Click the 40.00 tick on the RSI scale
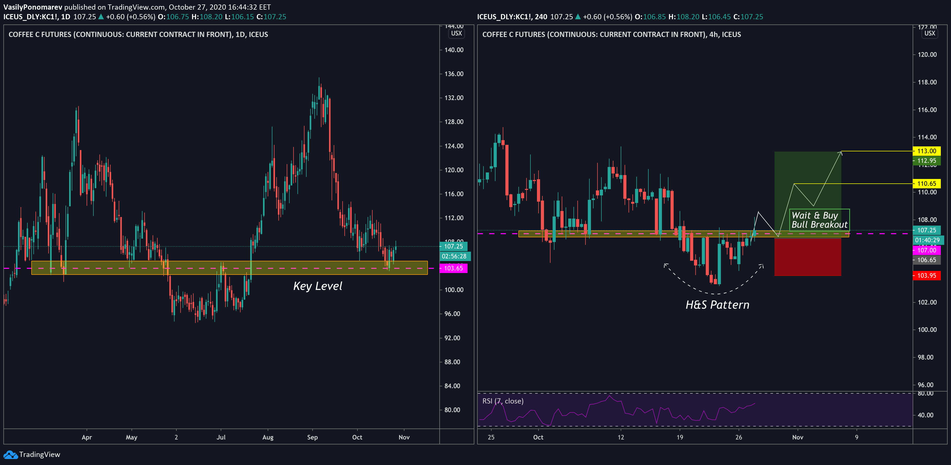Screen dimensions: 951x465 (925, 415)
